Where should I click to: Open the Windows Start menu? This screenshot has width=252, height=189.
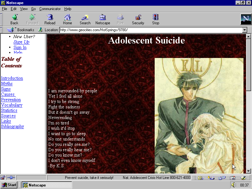[x=9, y=185]
